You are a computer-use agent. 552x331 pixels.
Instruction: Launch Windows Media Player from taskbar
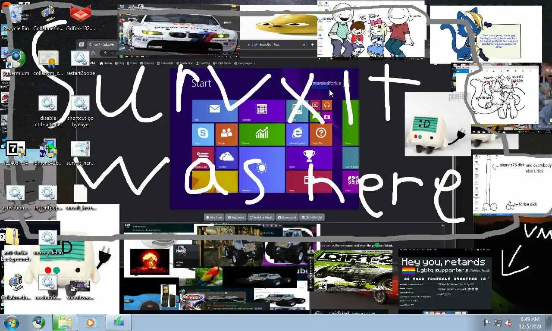point(91,322)
